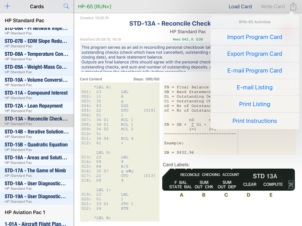Tap HP-65 [RUN+] title link

pos(95,6)
